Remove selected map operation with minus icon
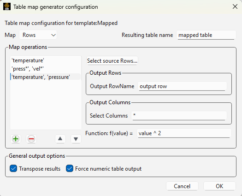Image resolution: width=242 pixels, height=196 pixels. tap(31, 139)
